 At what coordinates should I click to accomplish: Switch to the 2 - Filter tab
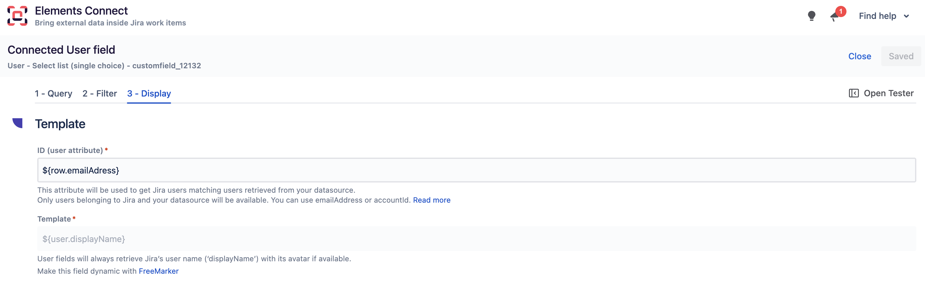pos(99,93)
